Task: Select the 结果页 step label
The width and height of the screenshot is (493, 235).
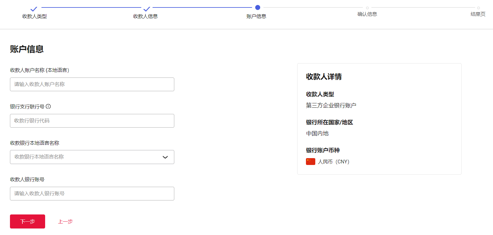Action: (x=478, y=14)
